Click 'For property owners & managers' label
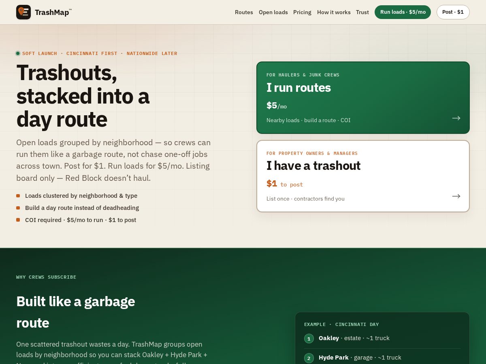The height and width of the screenshot is (364, 486). tap(312, 153)
